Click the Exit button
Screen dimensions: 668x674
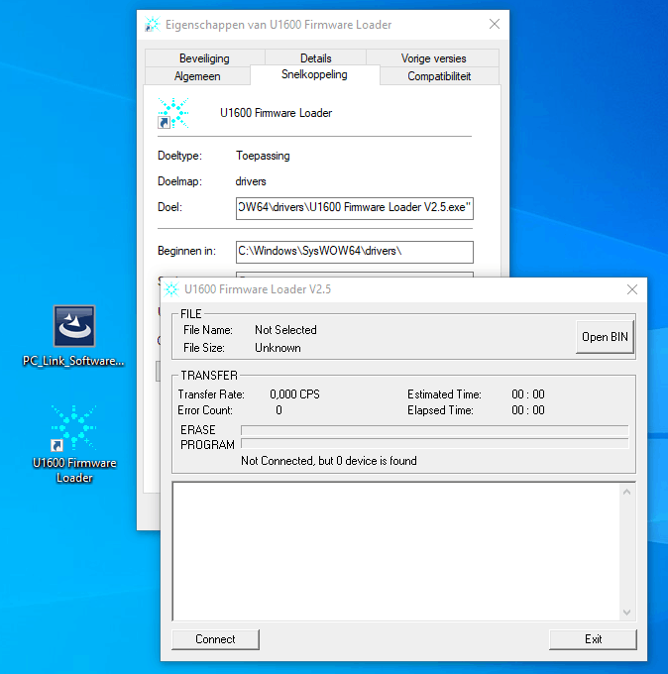(593, 639)
